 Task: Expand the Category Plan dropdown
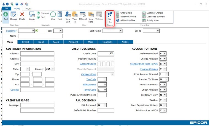(112, 74)
